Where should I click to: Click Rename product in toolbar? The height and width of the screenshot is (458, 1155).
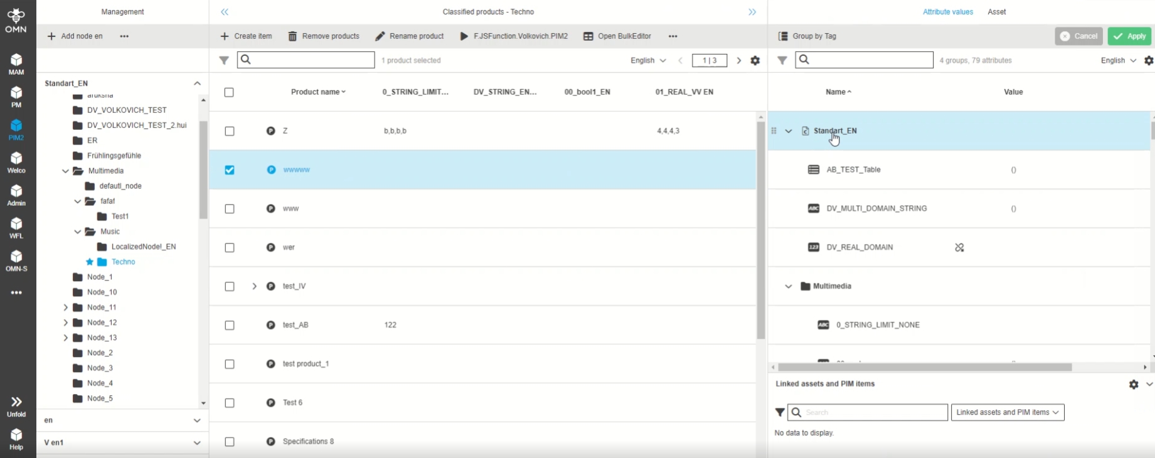click(x=410, y=36)
